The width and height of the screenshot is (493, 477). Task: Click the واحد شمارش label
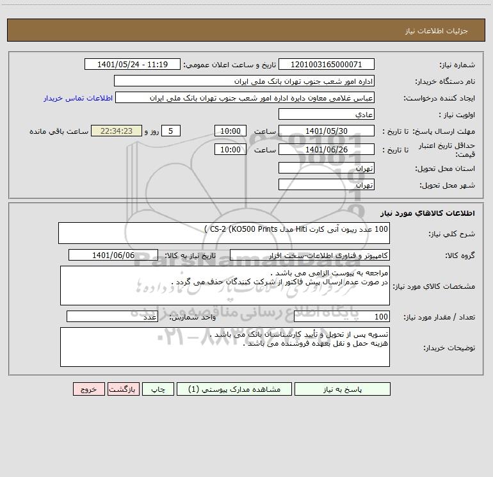[x=193, y=317]
